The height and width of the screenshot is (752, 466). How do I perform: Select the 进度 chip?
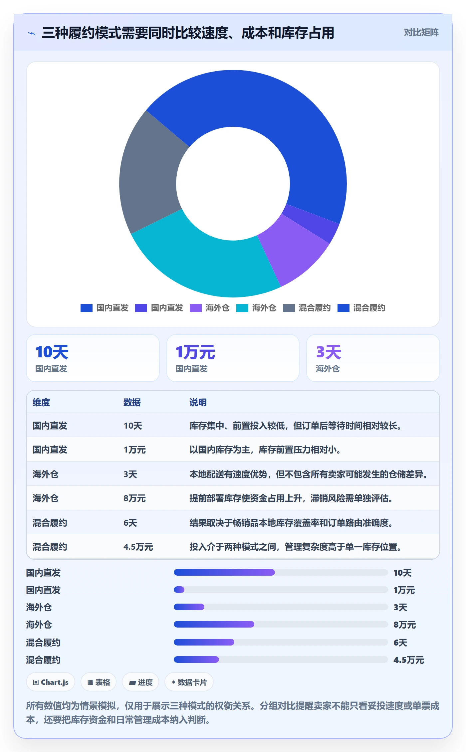(x=140, y=682)
